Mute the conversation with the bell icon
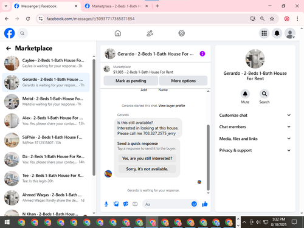The height and width of the screenshot is (228, 304). coord(245,94)
